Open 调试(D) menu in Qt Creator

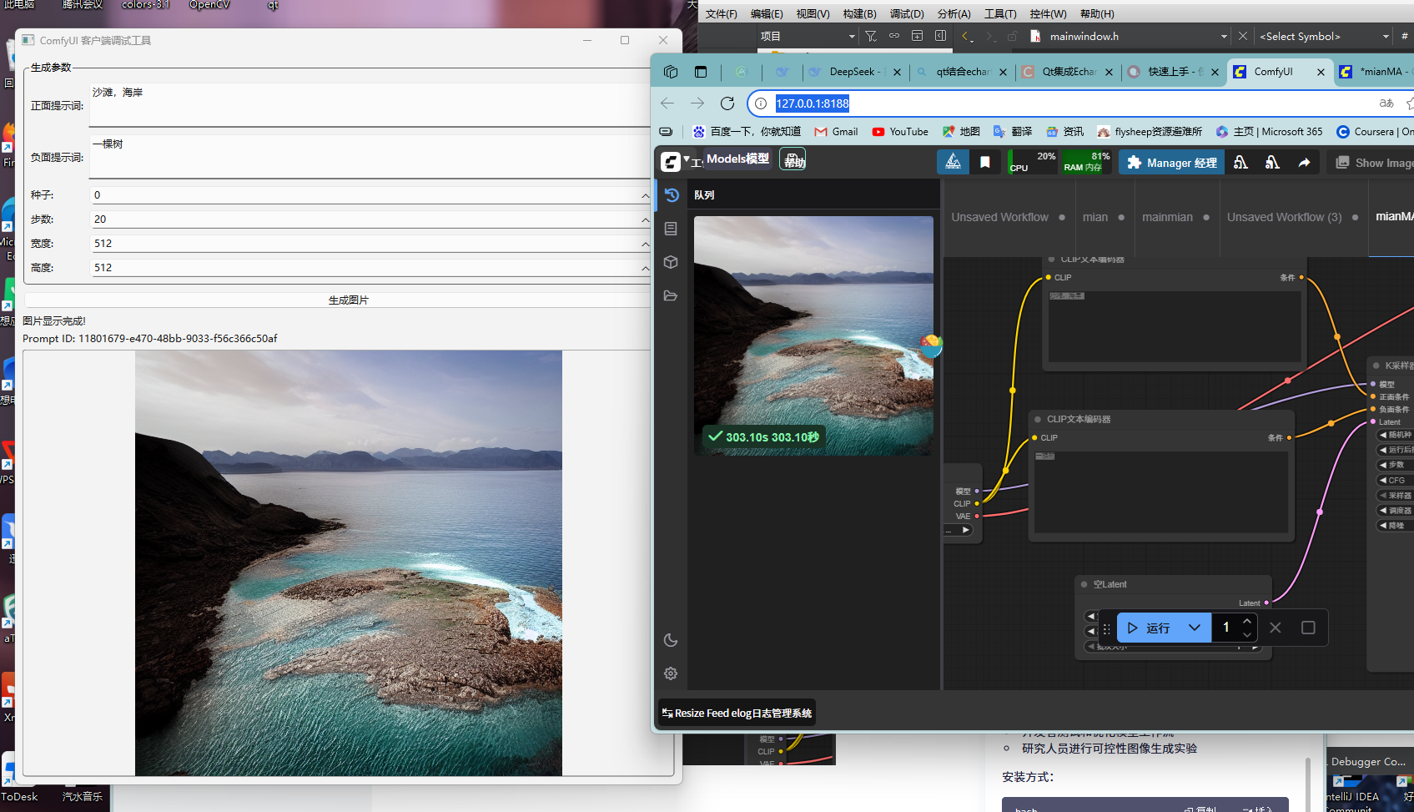click(907, 14)
